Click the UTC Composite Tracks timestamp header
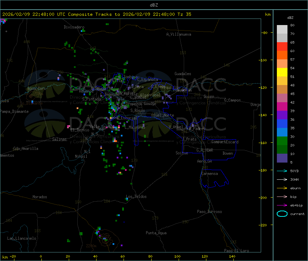308x261 pixels. 97,14
